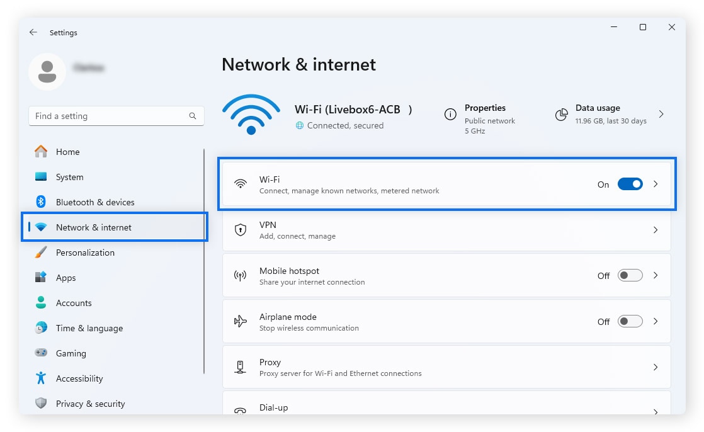Open Bluetooth & devices via its icon

(40, 202)
